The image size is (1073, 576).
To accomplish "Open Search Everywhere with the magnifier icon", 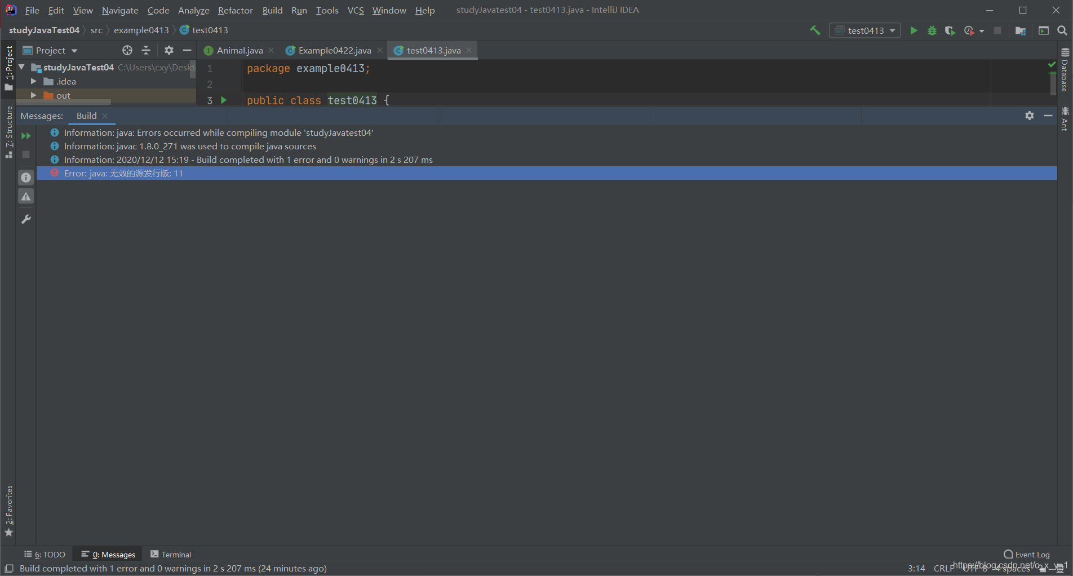I will coord(1063,30).
